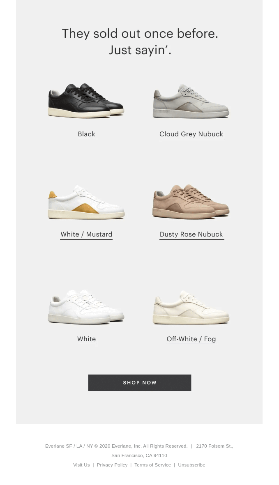
Task: Select the White / Mustard sneaker image
Action: tap(86, 202)
